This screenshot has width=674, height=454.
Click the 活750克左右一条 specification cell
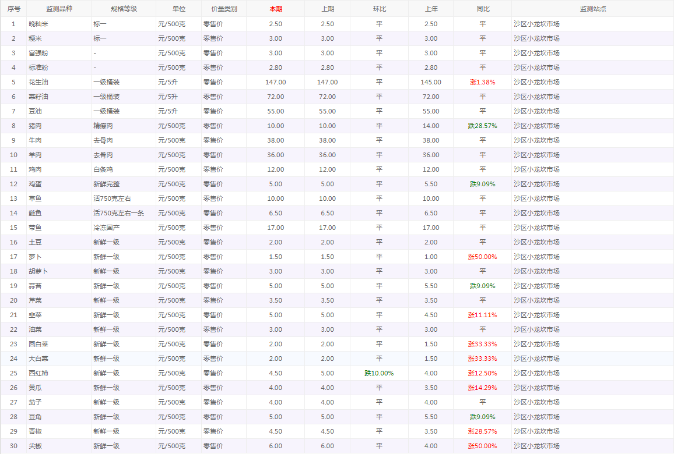click(119, 213)
